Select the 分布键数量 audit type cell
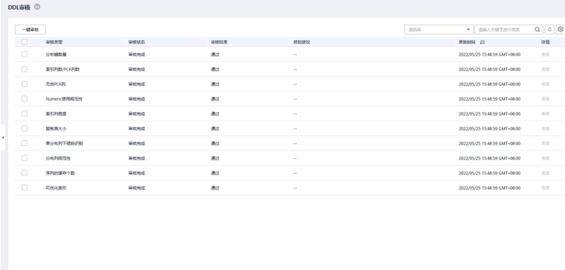Screen dimensions: 565x270 [x=56, y=54]
